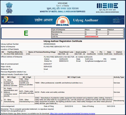Click 'Printed from udyogaadhaar.gov.in' text
The width and height of the screenshot is (126, 115).
pyautogui.click(x=13, y=111)
